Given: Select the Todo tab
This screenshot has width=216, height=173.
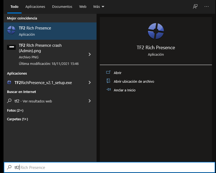Looking at the screenshot, I should coord(14,6).
